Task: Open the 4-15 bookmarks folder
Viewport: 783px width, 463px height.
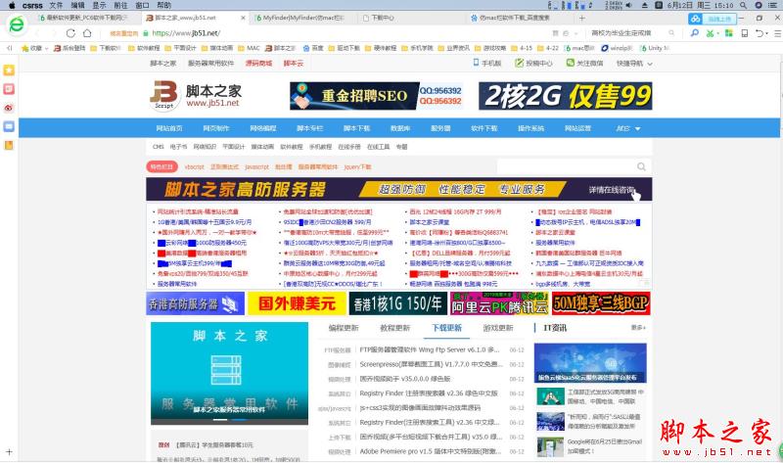Action: pyautogui.click(x=522, y=48)
